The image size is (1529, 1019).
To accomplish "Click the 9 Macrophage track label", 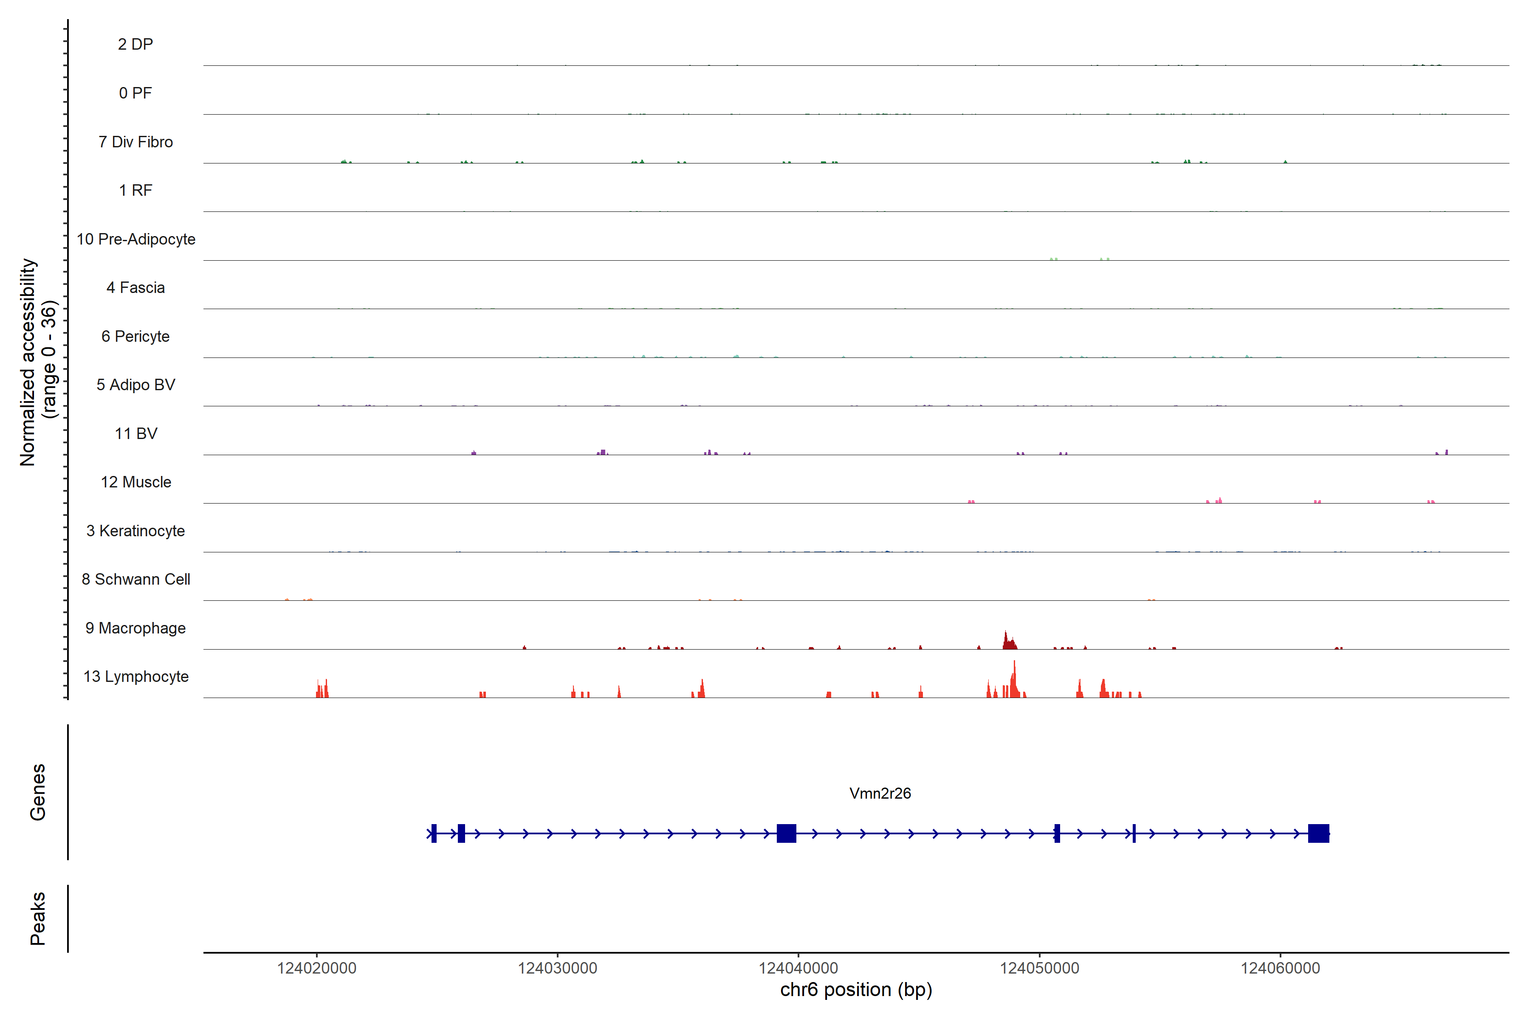I will (136, 628).
